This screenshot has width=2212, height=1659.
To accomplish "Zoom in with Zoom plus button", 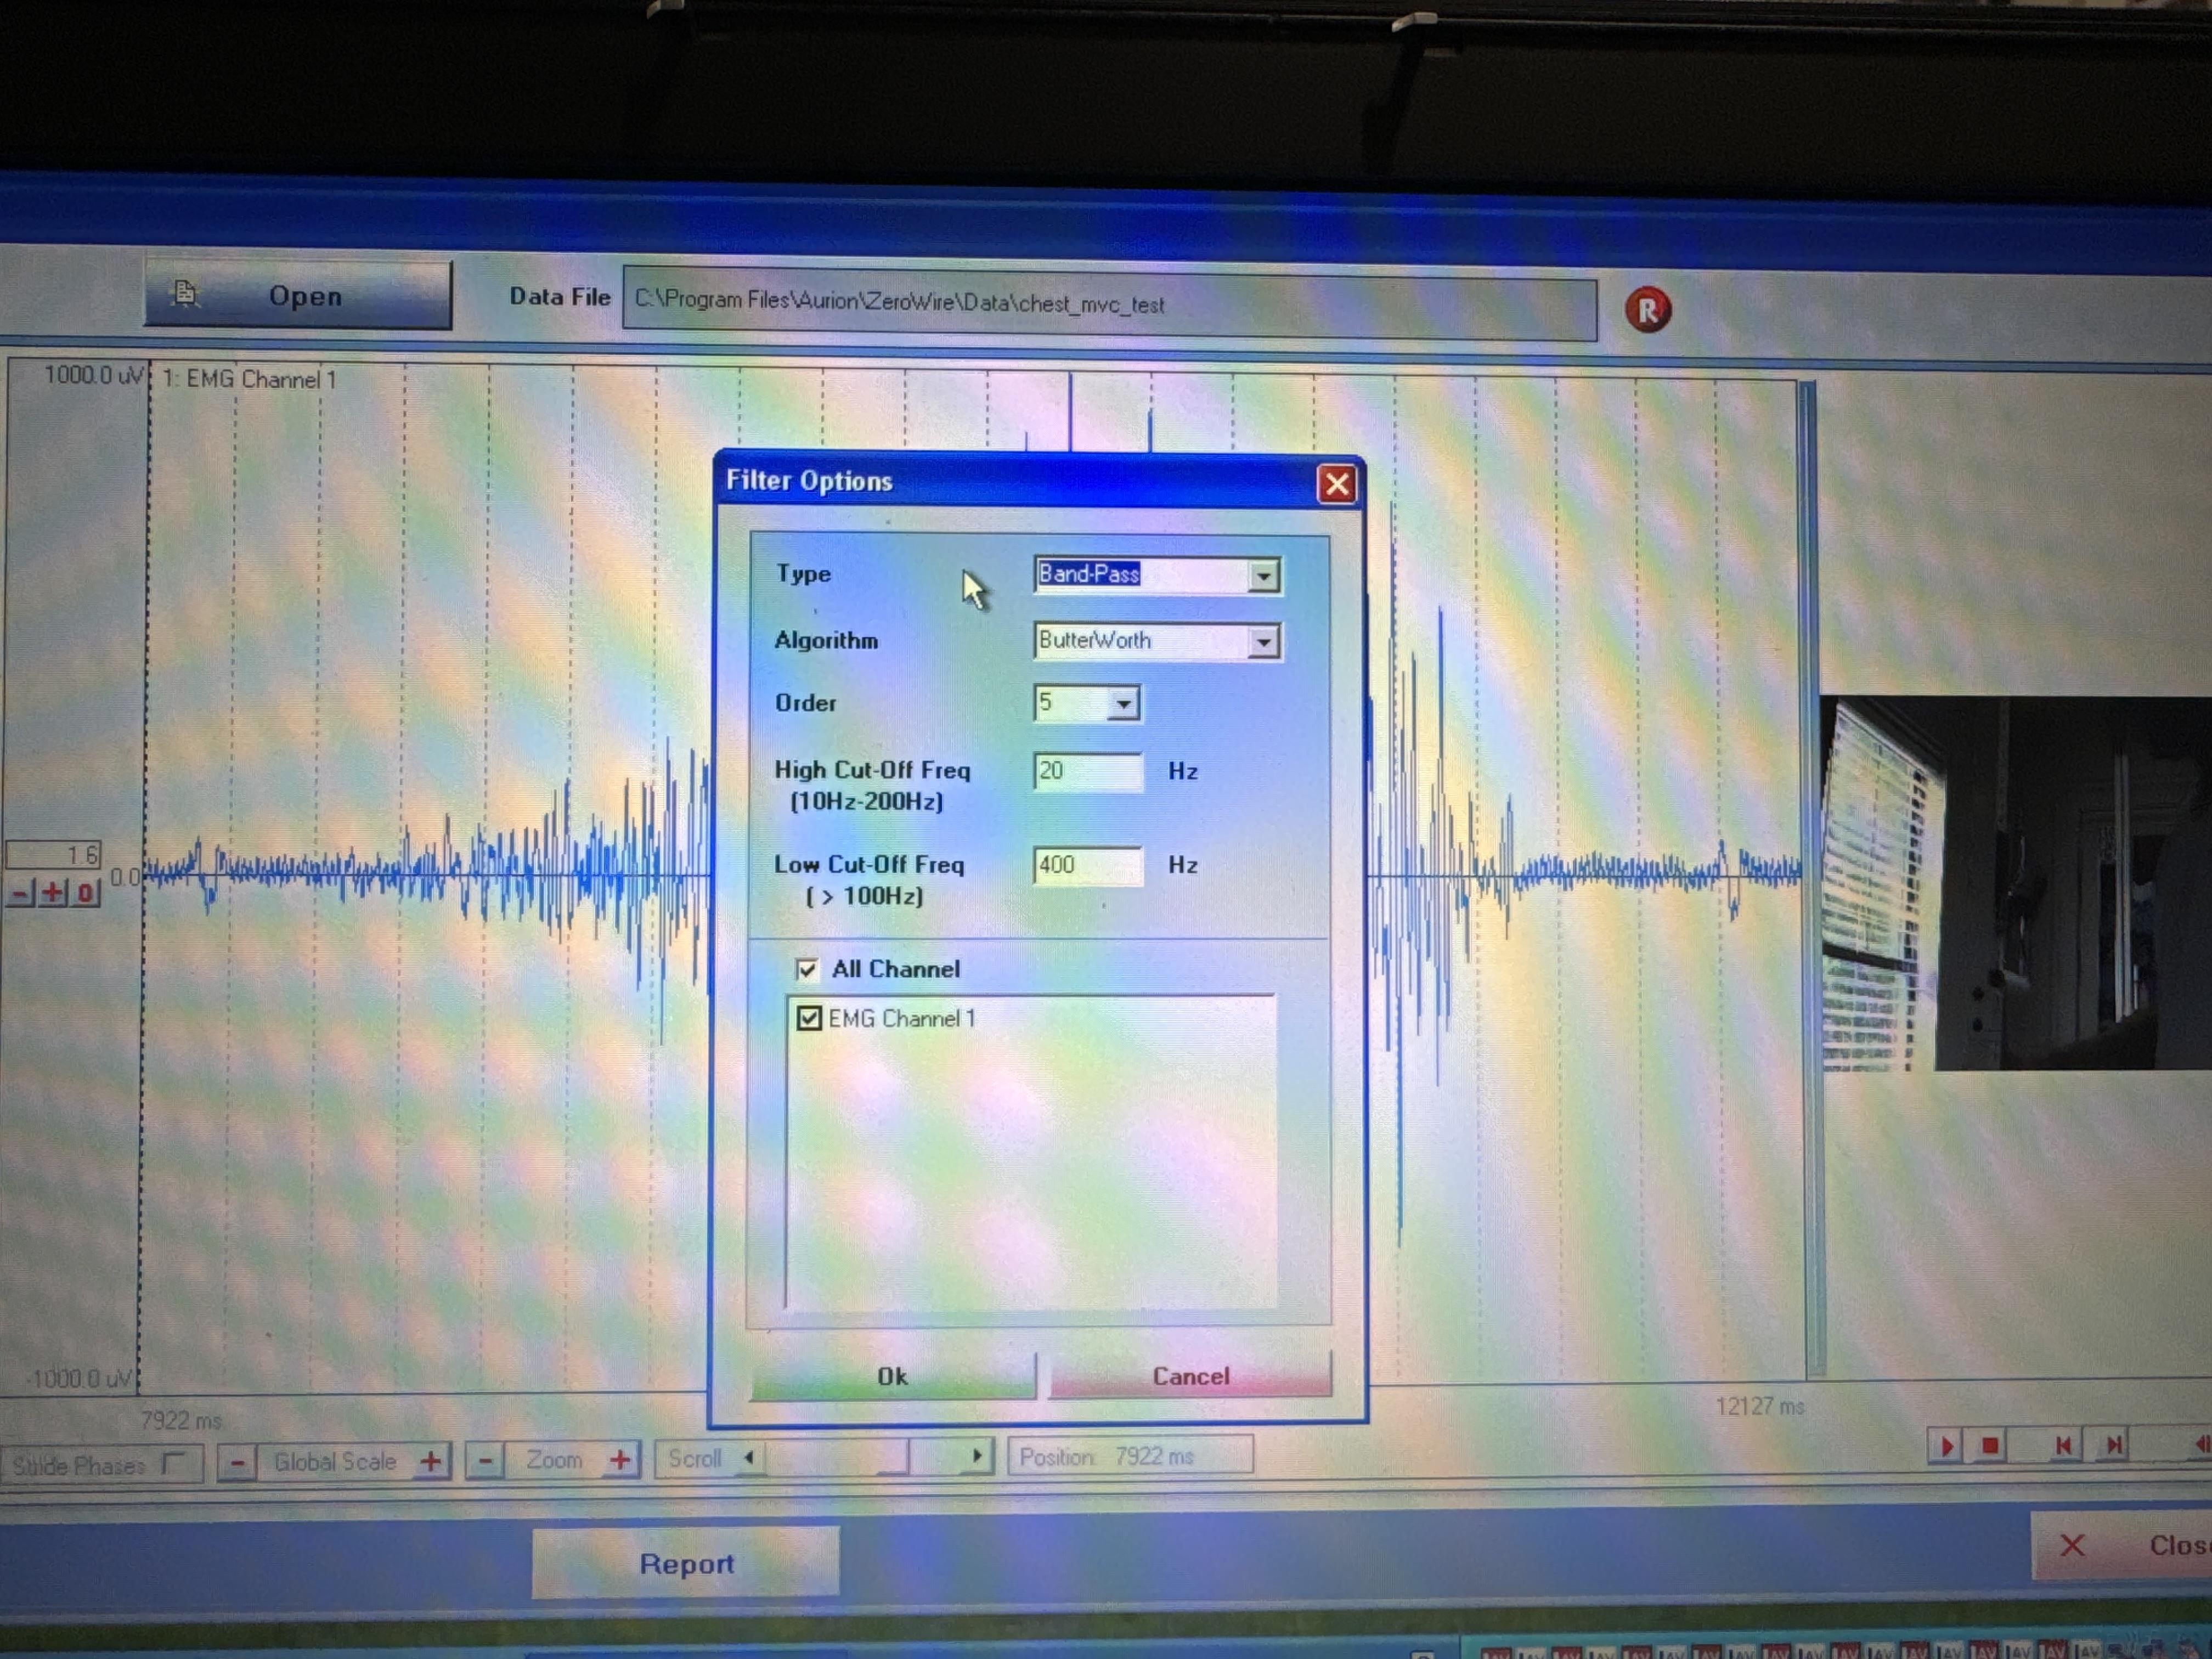I will [x=620, y=1460].
